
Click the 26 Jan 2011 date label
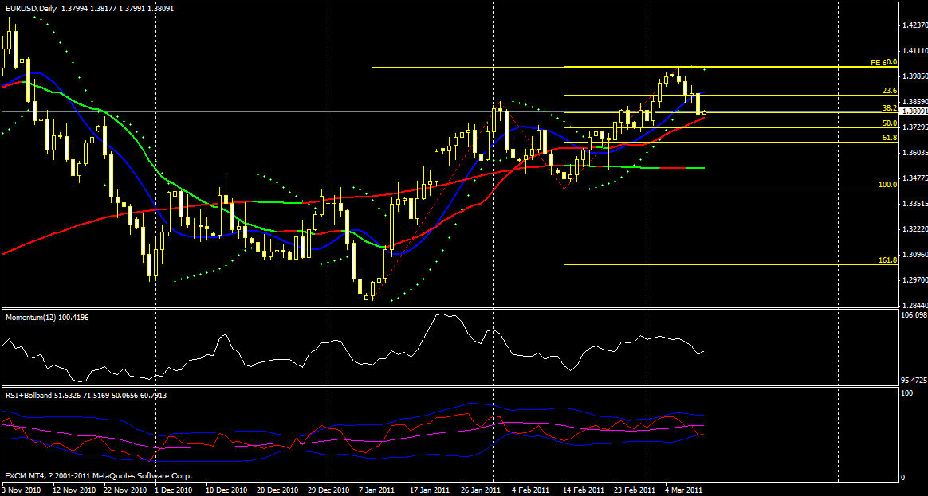[482, 490]
